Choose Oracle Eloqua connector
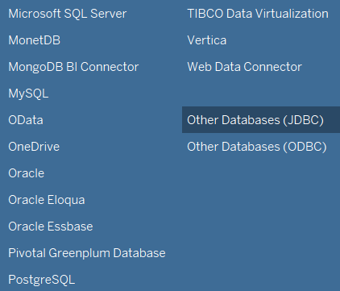 (47, 200)
